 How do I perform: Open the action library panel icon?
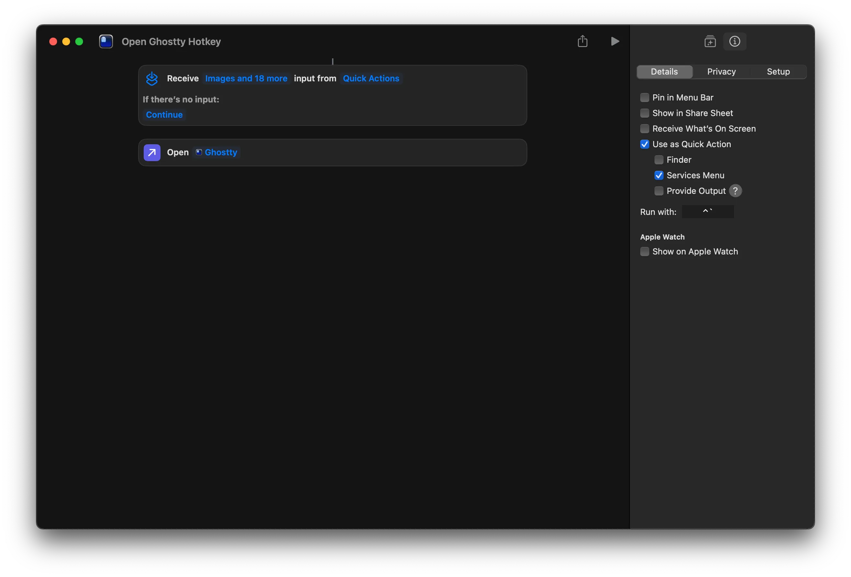(710, 41)
